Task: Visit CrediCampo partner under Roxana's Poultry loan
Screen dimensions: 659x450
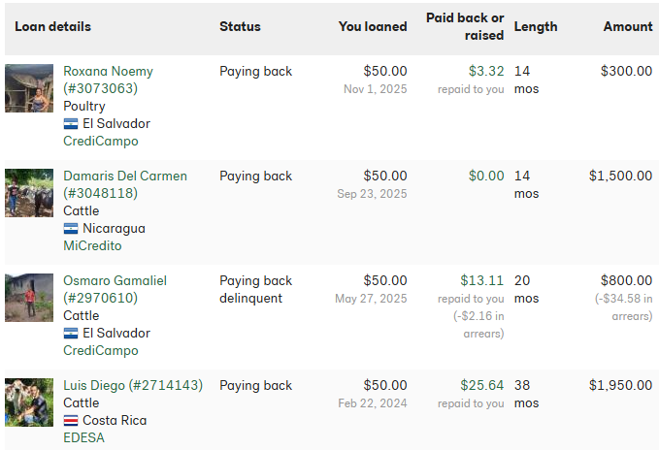Action: [101, 142]
